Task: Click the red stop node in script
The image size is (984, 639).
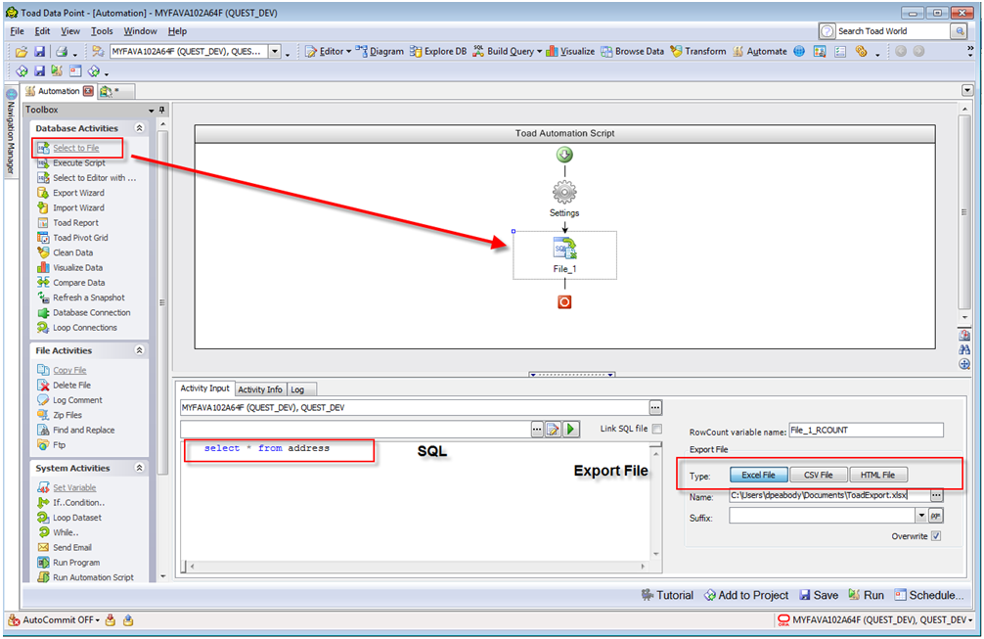Action: click(x=564, y=302)
